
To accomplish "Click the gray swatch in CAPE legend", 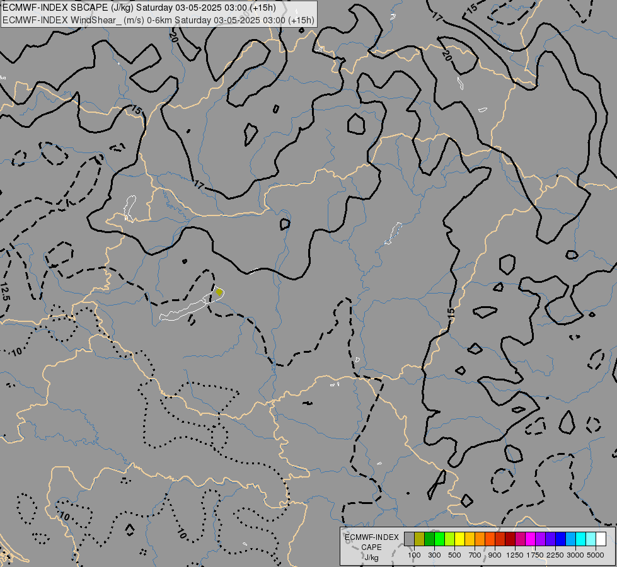I will coord(409,539).
